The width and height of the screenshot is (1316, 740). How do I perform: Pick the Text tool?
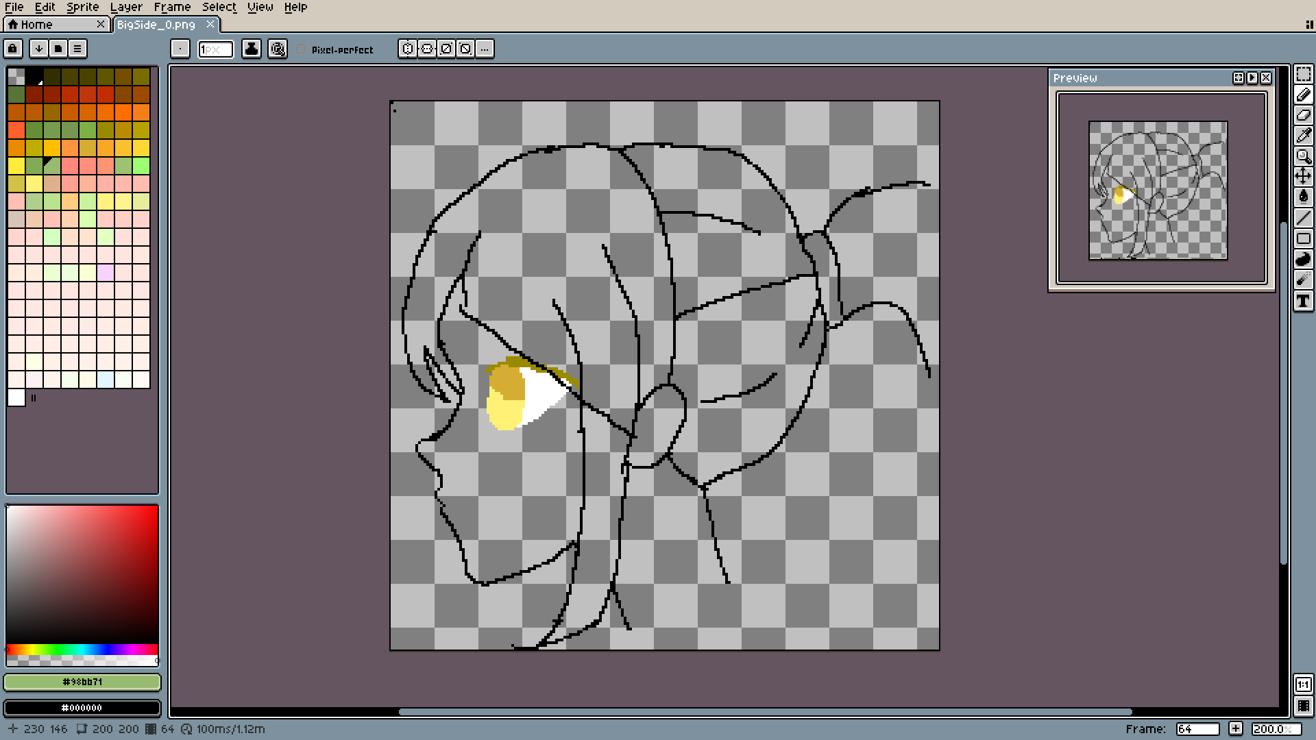1303,301
